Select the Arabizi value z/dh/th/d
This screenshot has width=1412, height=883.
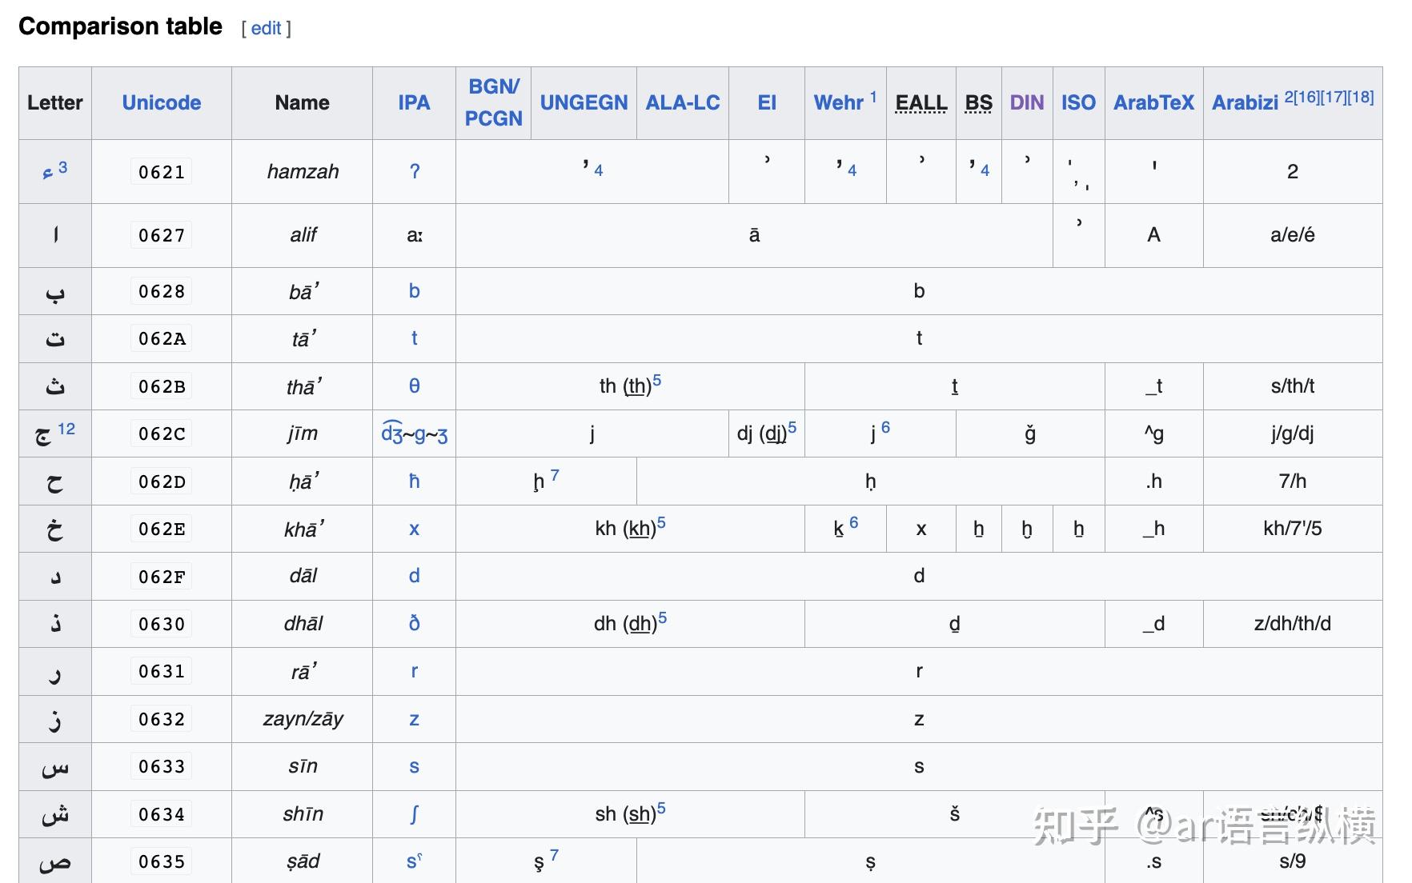tap(1293, 623)
